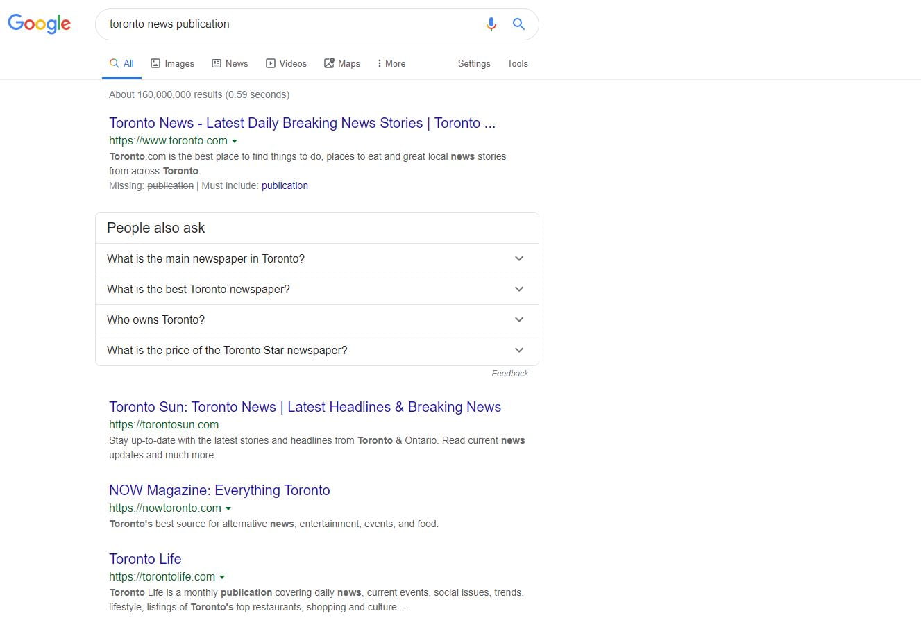
Task: Switch to the News tab
Action: 230,63
